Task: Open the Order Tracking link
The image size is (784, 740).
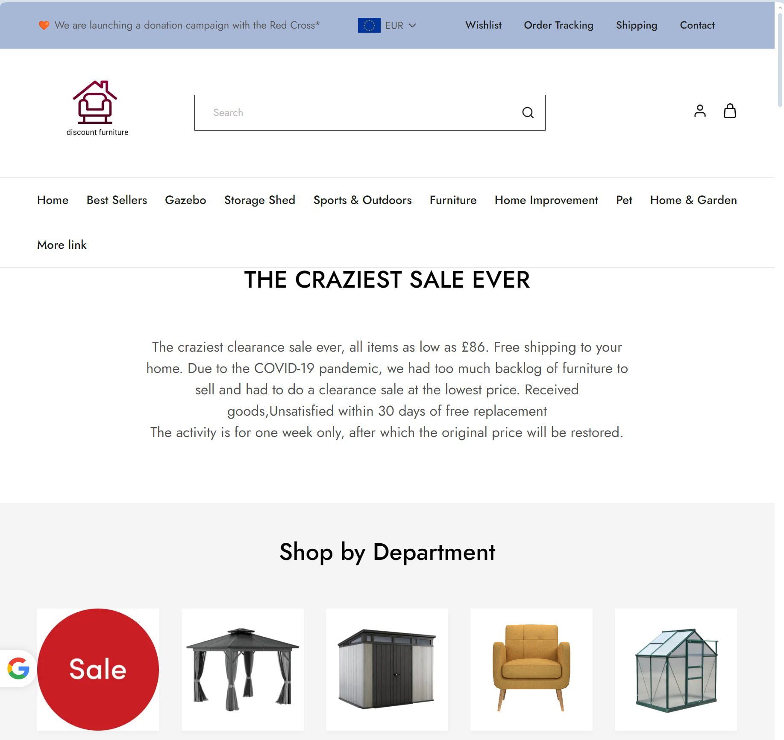Action: tap(558, 25)
